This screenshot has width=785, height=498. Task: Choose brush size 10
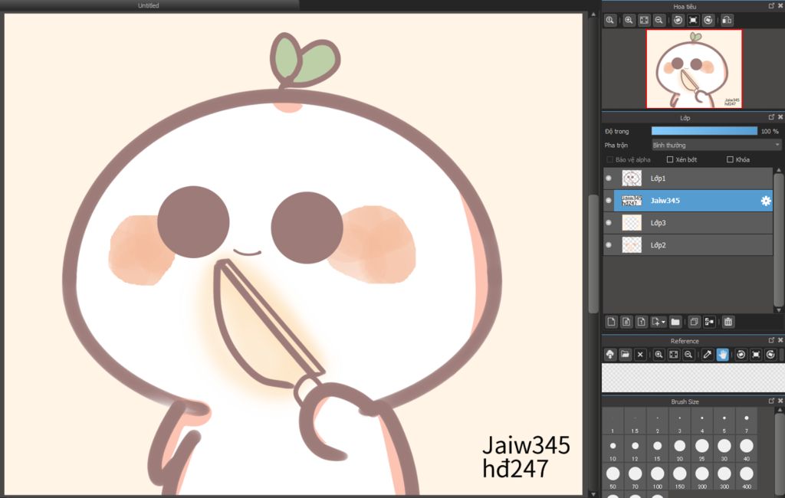[613, 449]
